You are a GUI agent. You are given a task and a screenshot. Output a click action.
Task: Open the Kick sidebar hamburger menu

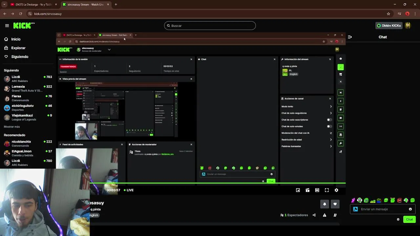7,26
